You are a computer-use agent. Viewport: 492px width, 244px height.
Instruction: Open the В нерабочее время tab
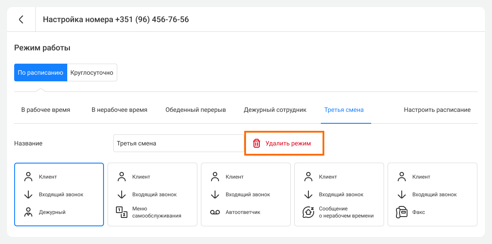click(119, 110)
